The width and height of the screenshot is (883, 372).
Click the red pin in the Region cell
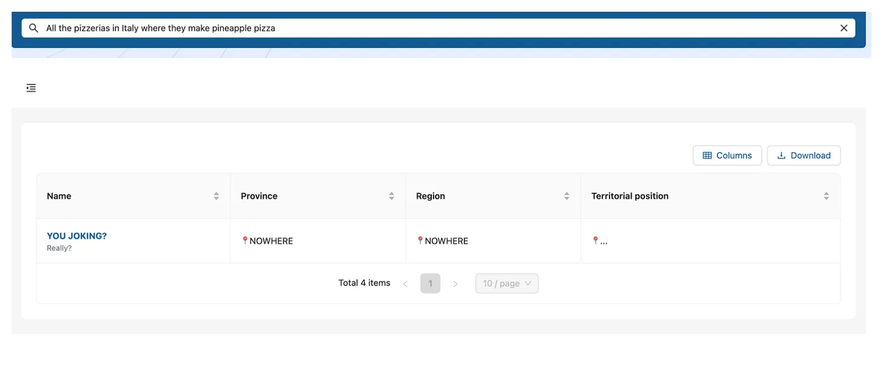pyautogui.click(x=420, y=241)
